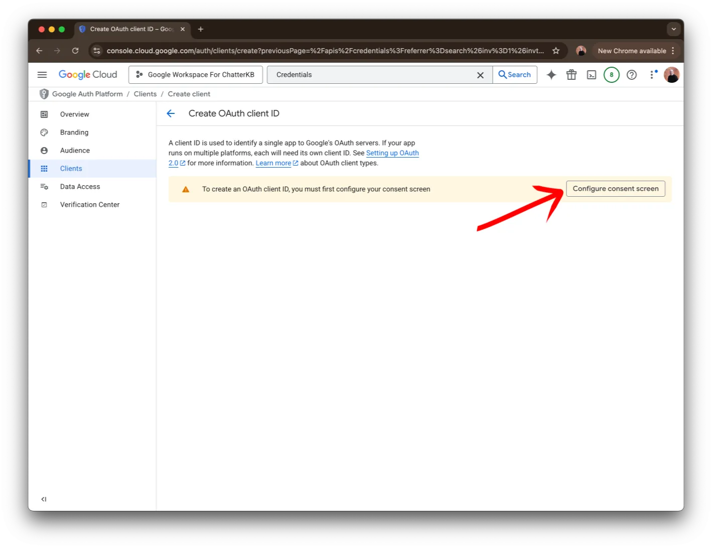Click the Create OAuth client ID heading
Viewport: 712px width, 548px height.
tap(234, 113)
